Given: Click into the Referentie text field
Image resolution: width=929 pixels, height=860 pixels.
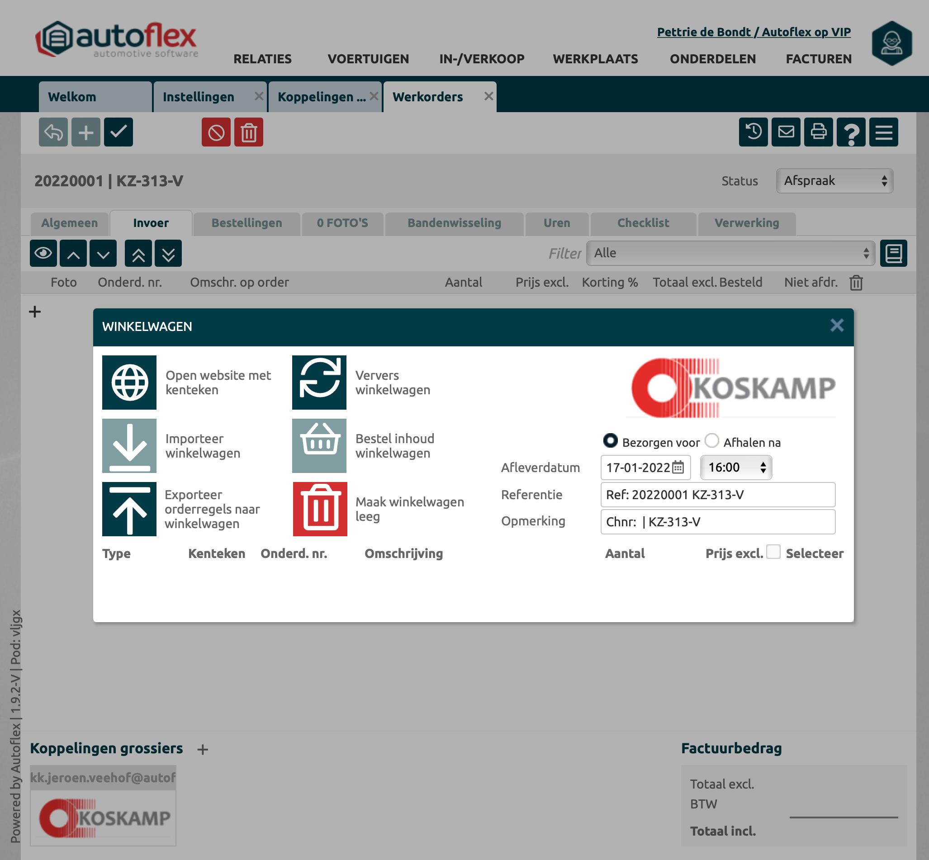Looking at the screenshot, I should (x=717, y=494).
